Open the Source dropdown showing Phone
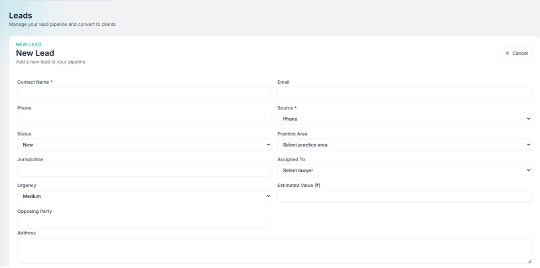 pyautogui.click(x=404, y=119)
